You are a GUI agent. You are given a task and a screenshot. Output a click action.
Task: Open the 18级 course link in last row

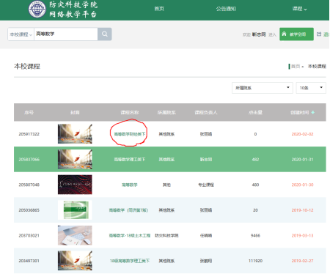tap(130, 261)
